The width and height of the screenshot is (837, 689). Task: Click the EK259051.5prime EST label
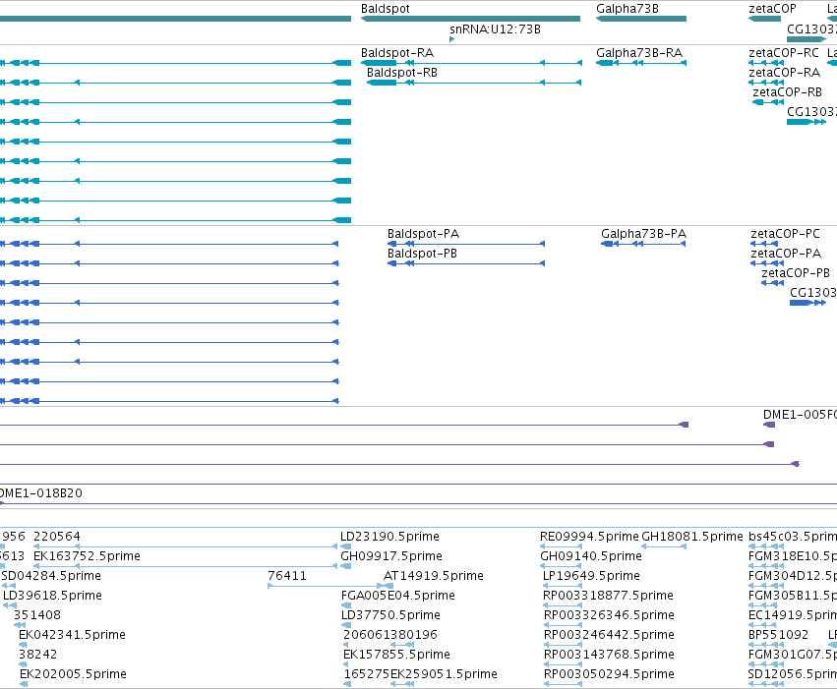click(444, 674)
